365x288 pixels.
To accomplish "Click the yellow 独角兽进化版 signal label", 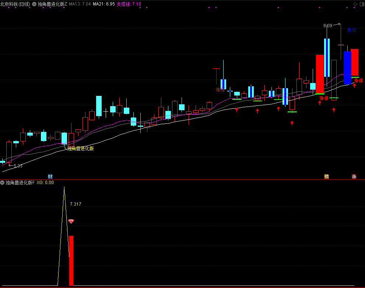I will tap(80, 148).
